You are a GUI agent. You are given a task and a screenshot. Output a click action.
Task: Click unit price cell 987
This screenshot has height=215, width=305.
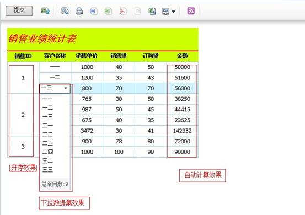tap(87, 110)
